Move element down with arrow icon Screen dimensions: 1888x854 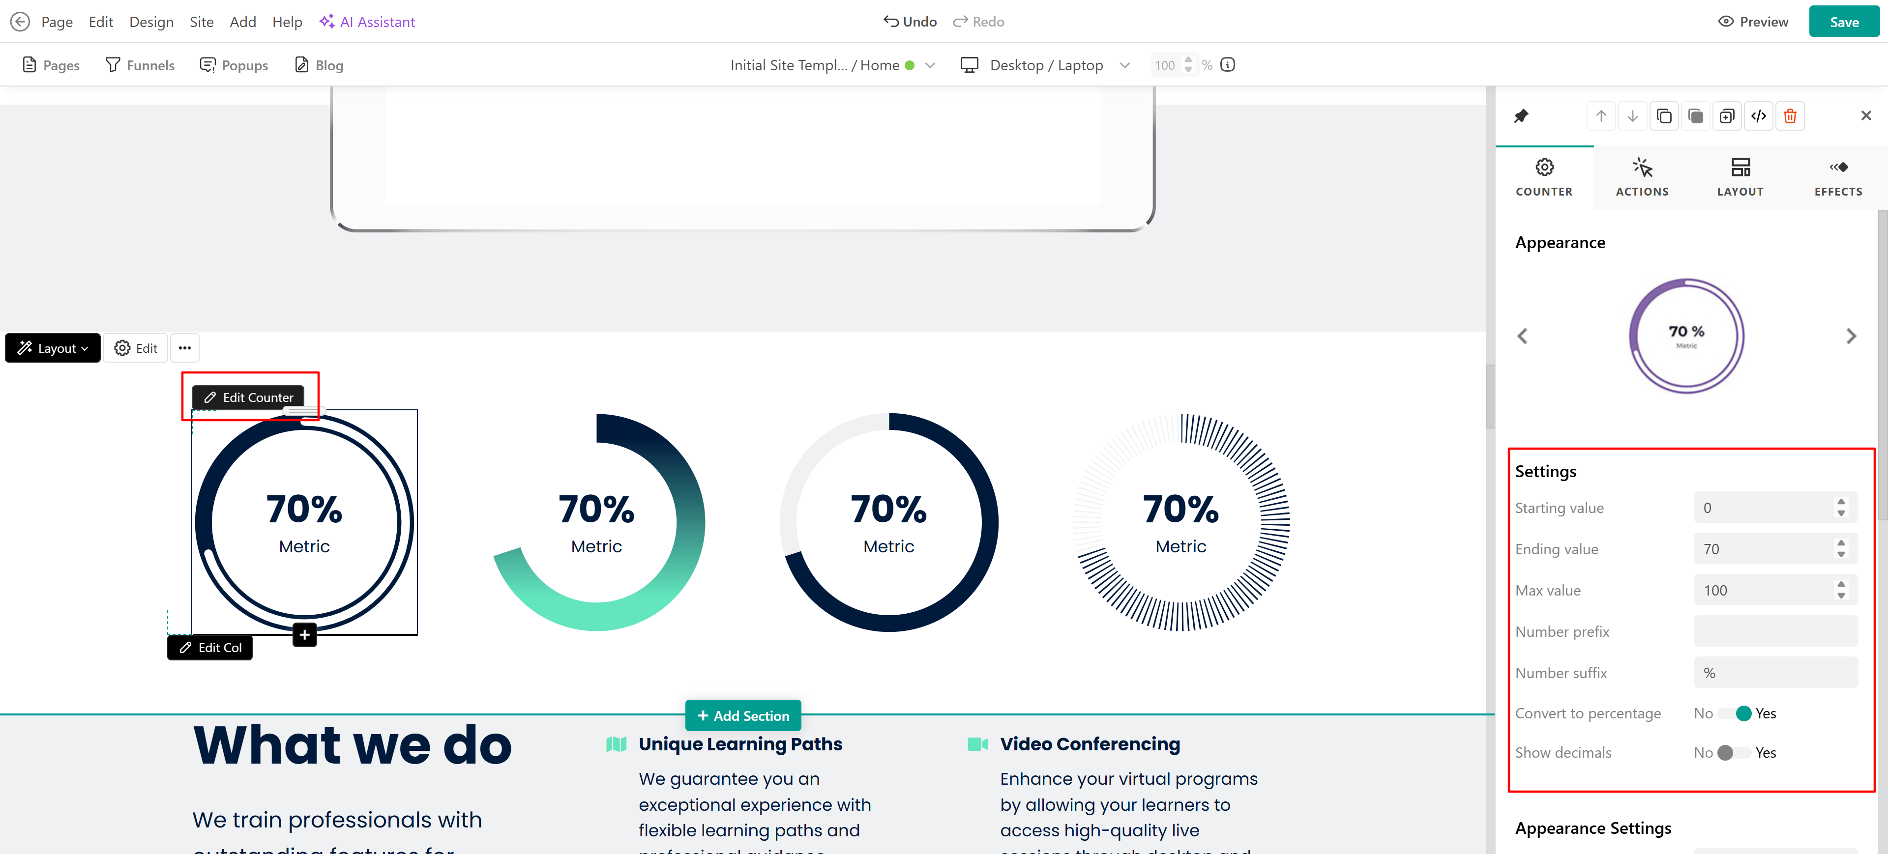tap(1632, 116)
